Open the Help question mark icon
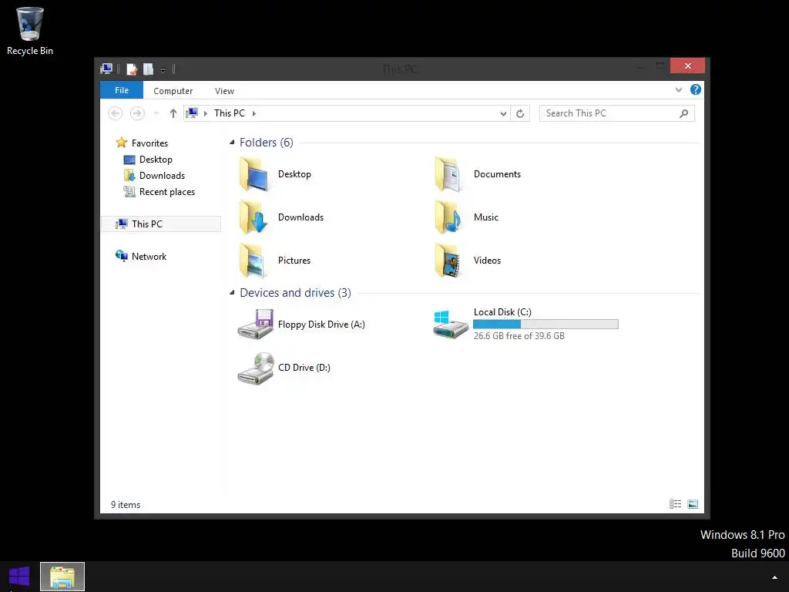 (x=696, y=89)
